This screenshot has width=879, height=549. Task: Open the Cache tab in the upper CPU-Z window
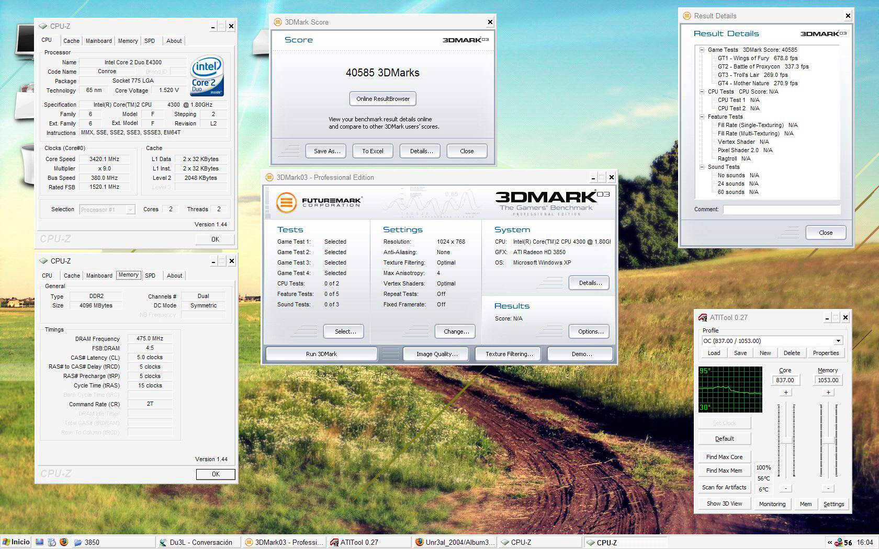point(71,41)
